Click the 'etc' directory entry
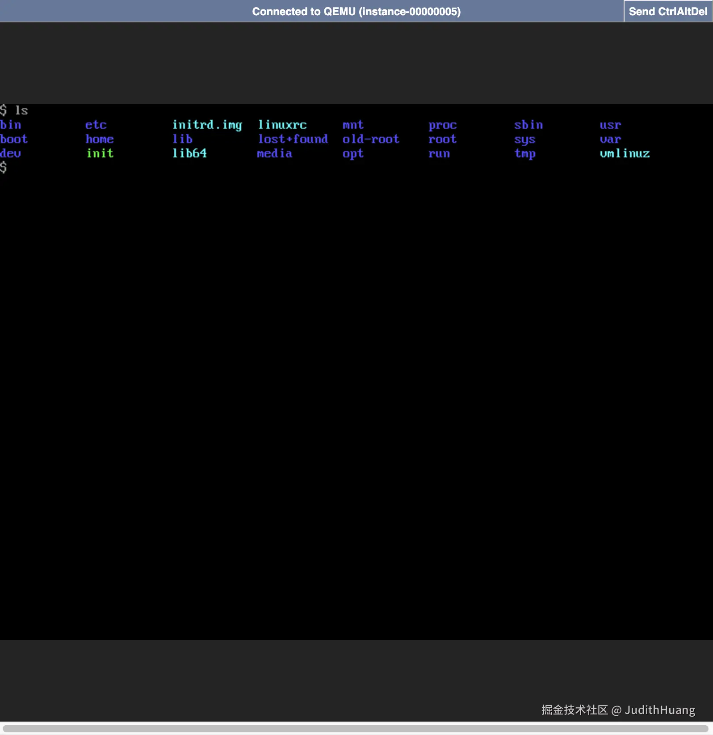The image size is (713, 735). 96,125
